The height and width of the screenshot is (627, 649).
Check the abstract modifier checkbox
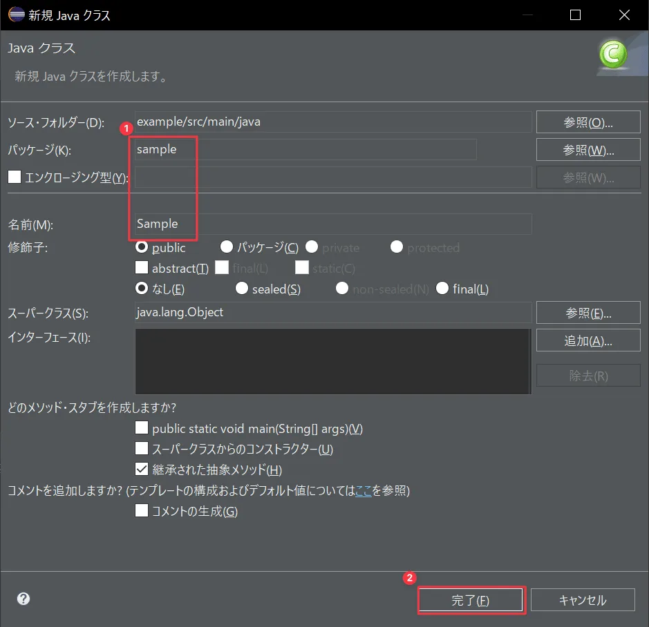point(142,268)
